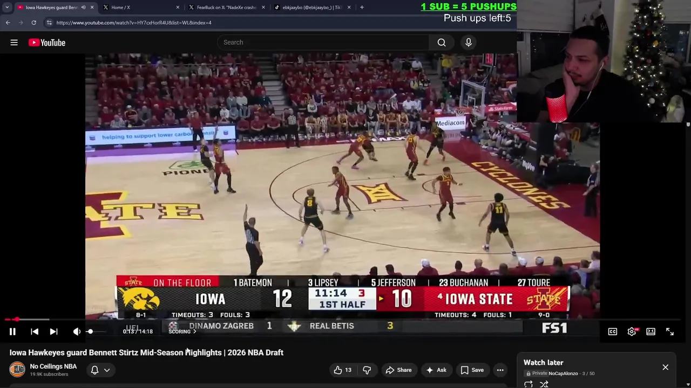Click the 0:13 / 14:18 time display
This screenshot has height=388, width=691.
138,331
